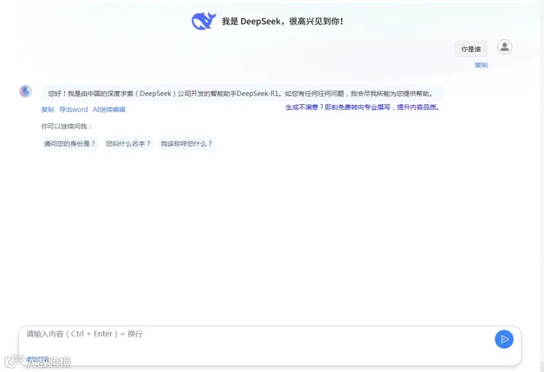
Task: Click the 我是 DeepSeek greeting heading
Action: pyautogui.click(x=283, y=21)
